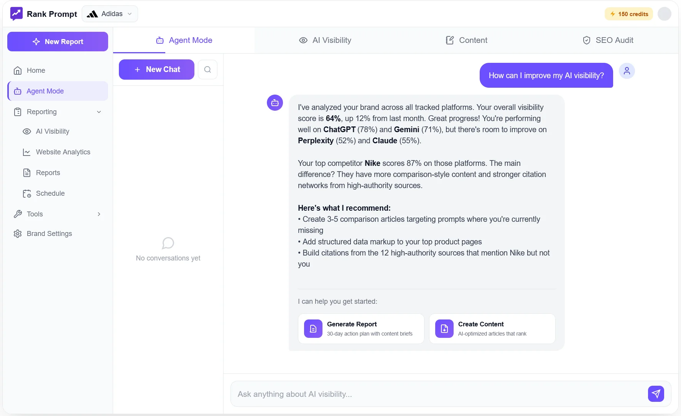This screenshot has width=681, height=416.
Task: Click the Reports document icon
Action: pyautogui.click(x=26, y=172)
